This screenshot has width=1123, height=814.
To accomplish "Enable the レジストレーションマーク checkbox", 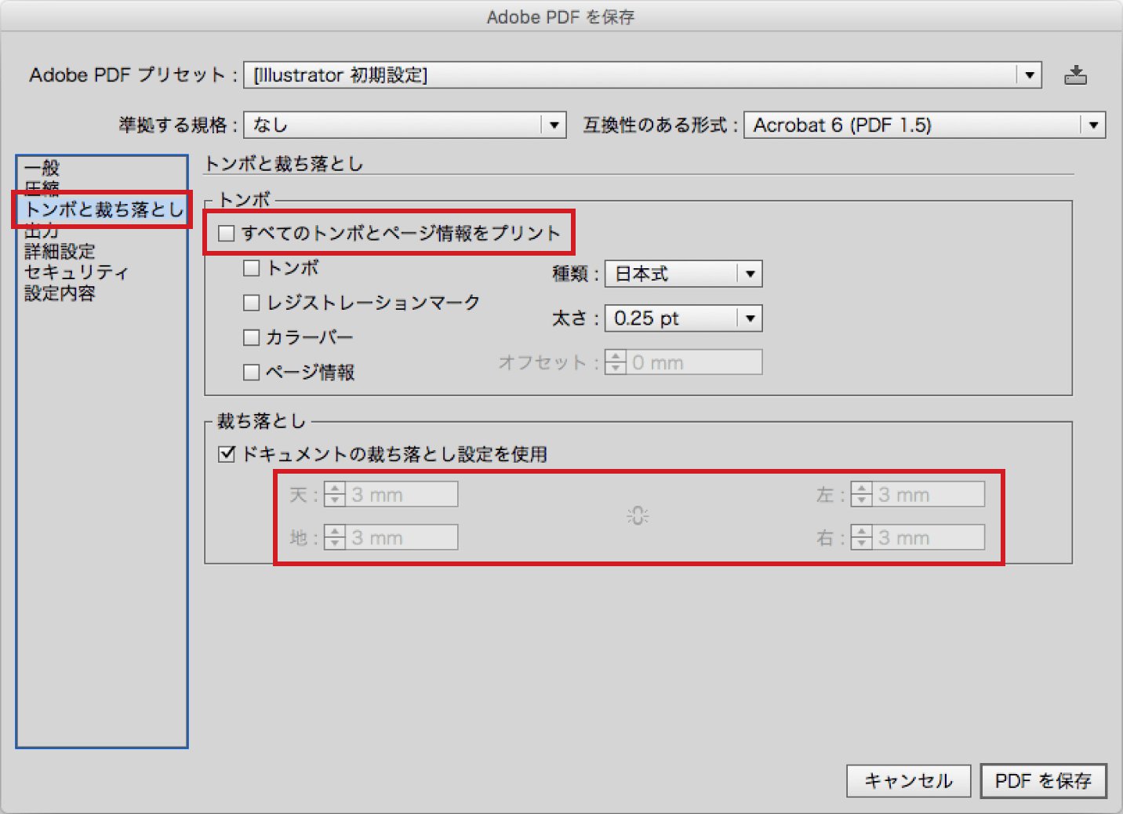I will tap(251, 302).
